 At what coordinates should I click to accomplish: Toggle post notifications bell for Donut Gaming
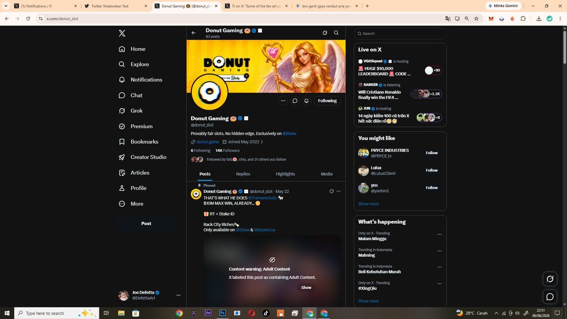307,101
